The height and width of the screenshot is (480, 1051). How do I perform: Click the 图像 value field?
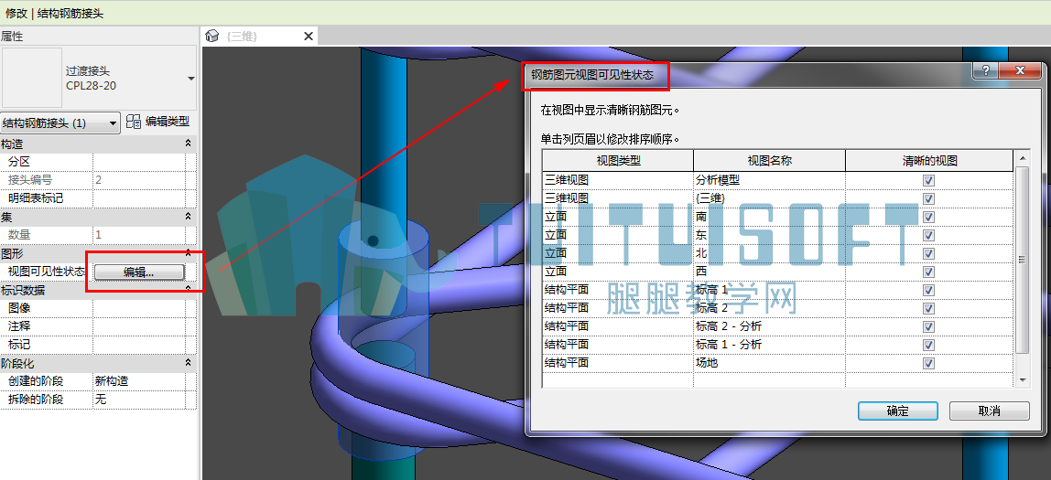[x=139, y=308]
